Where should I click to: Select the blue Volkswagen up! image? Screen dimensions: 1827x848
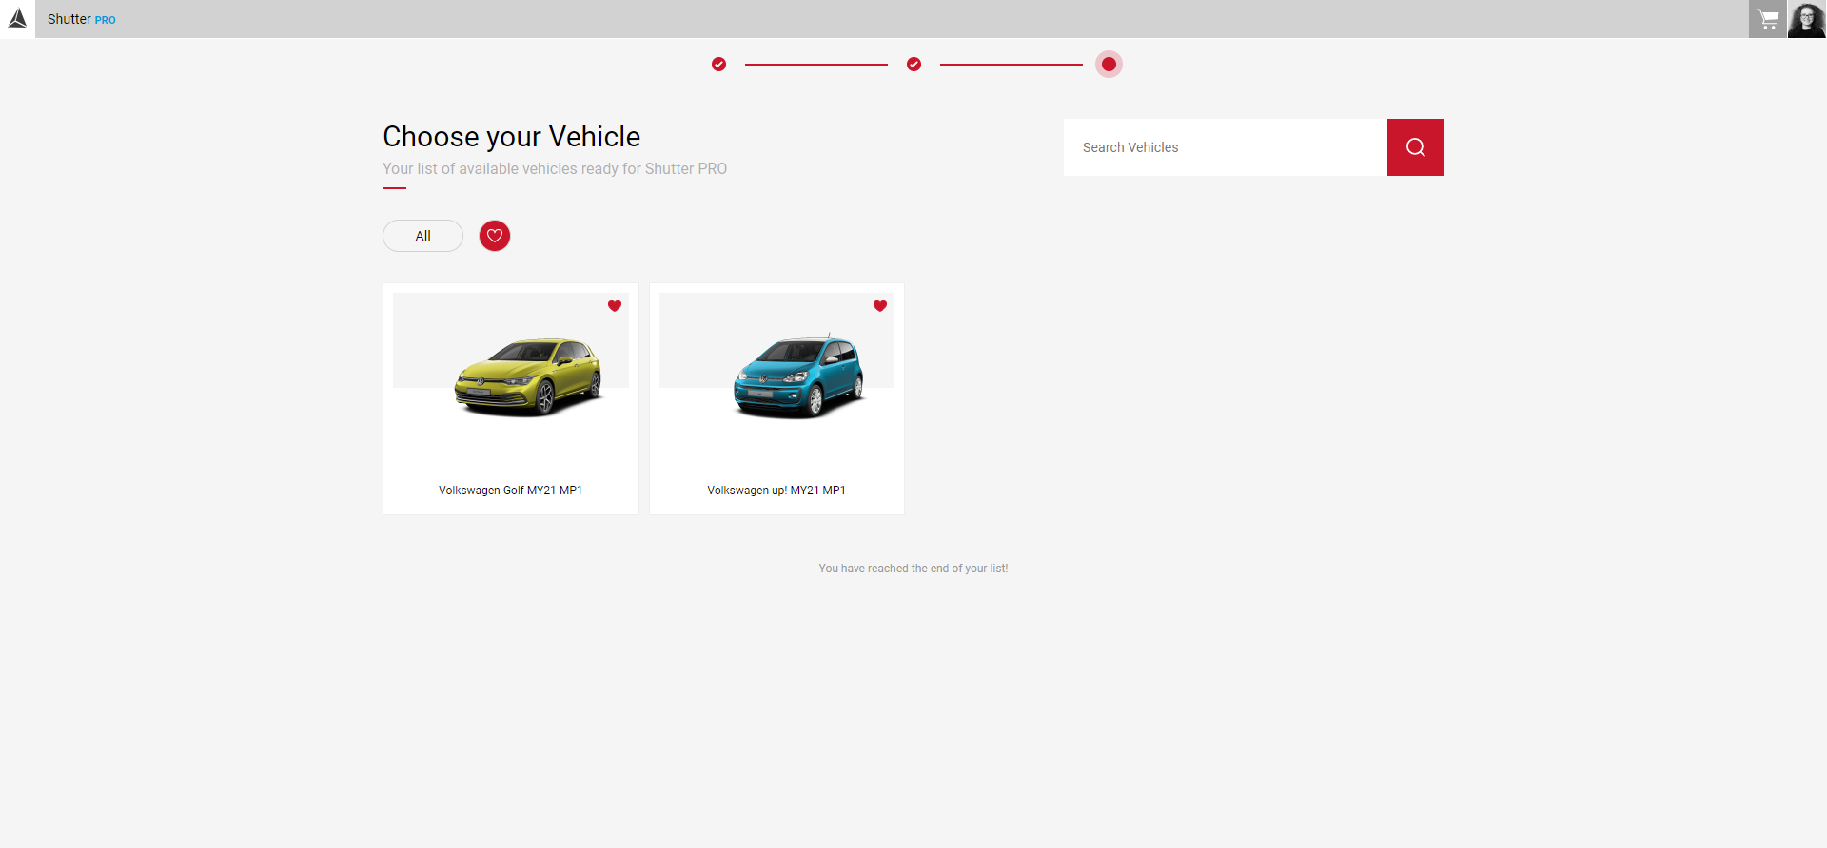[x=798, y=376]
